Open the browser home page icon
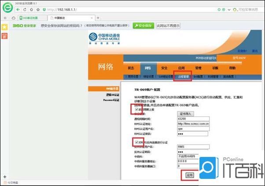265x186 pixels. tap(31, 10)
